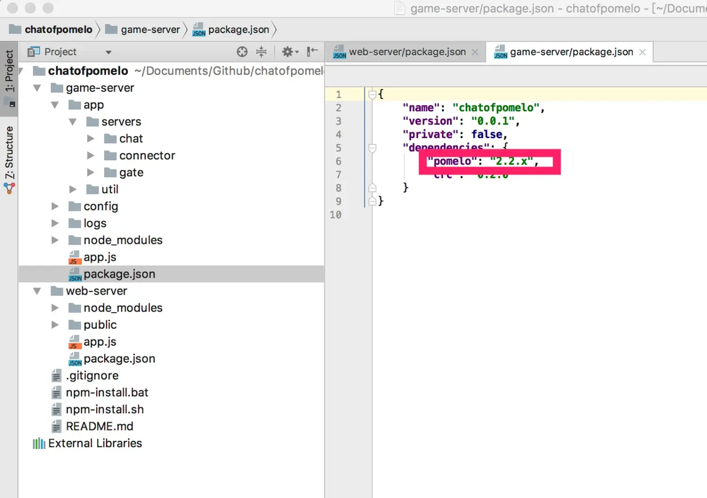Expand the logs folder

point(55,224)
